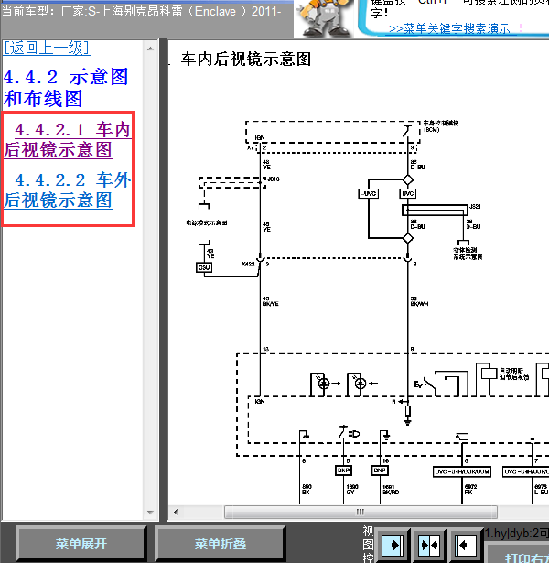Click the X422 connector label

pos(248,264)
